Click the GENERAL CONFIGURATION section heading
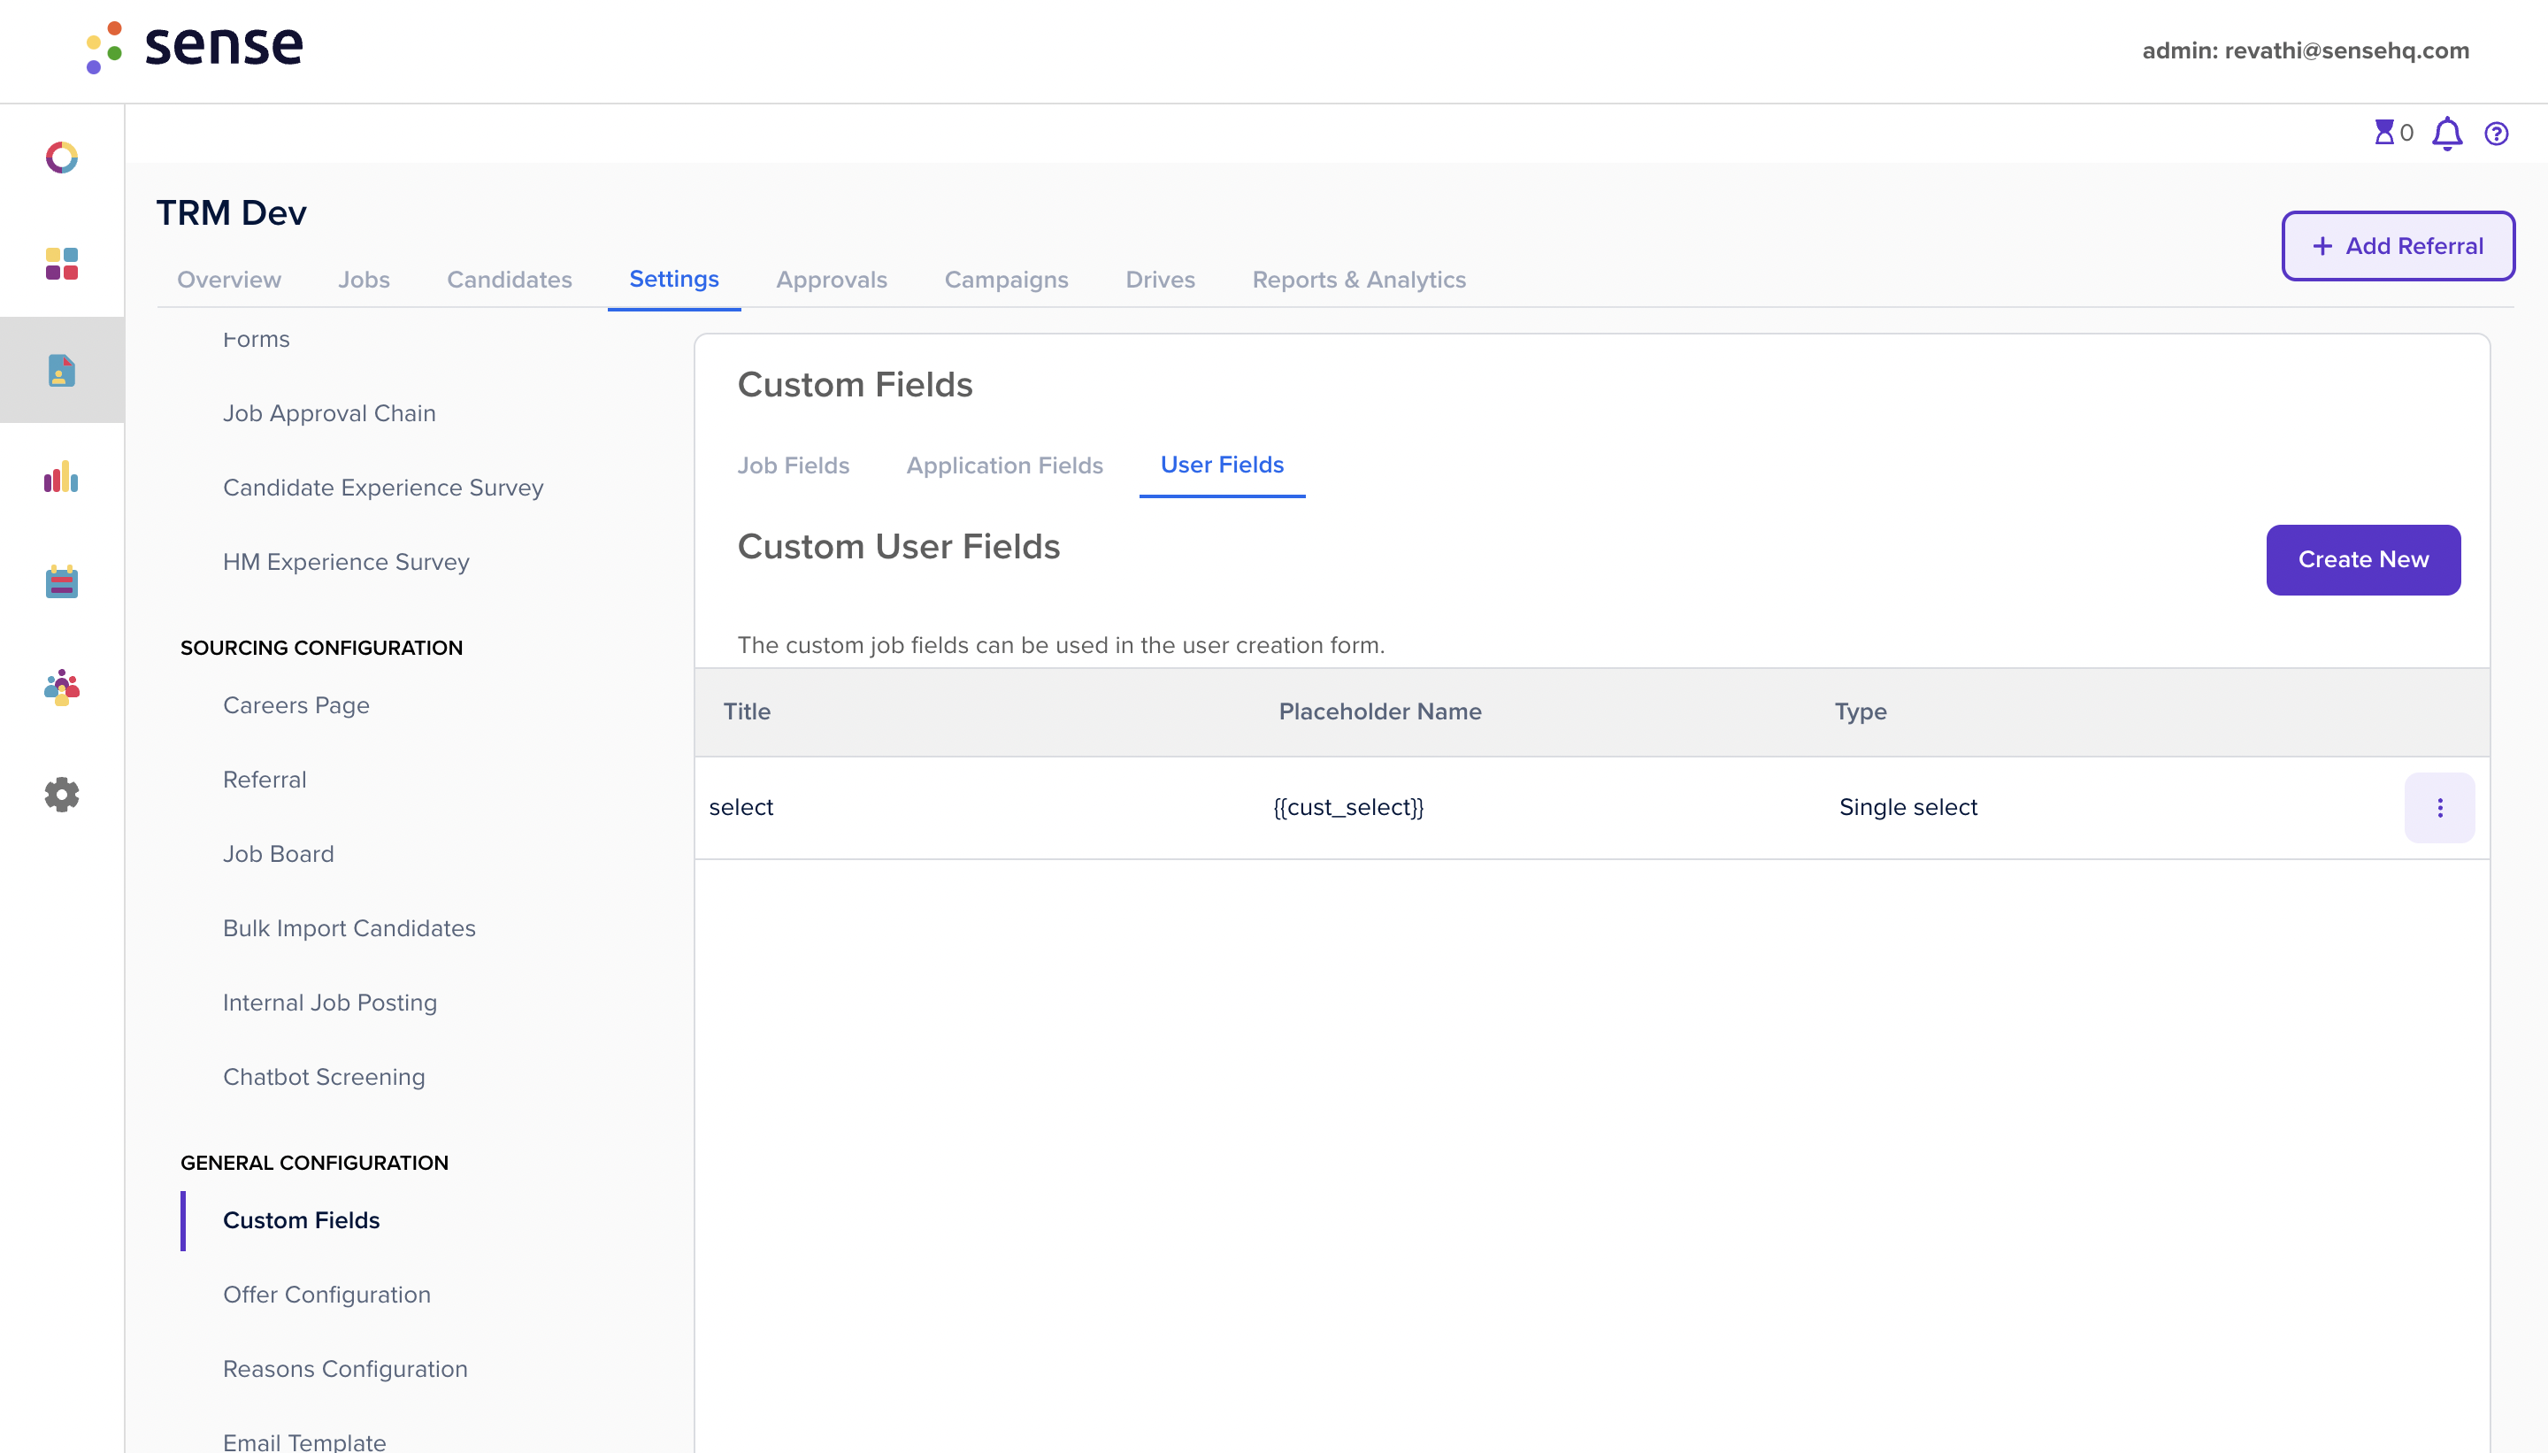The width and height of the screenshot is (2548, 1453). [x=314, y=1163]
